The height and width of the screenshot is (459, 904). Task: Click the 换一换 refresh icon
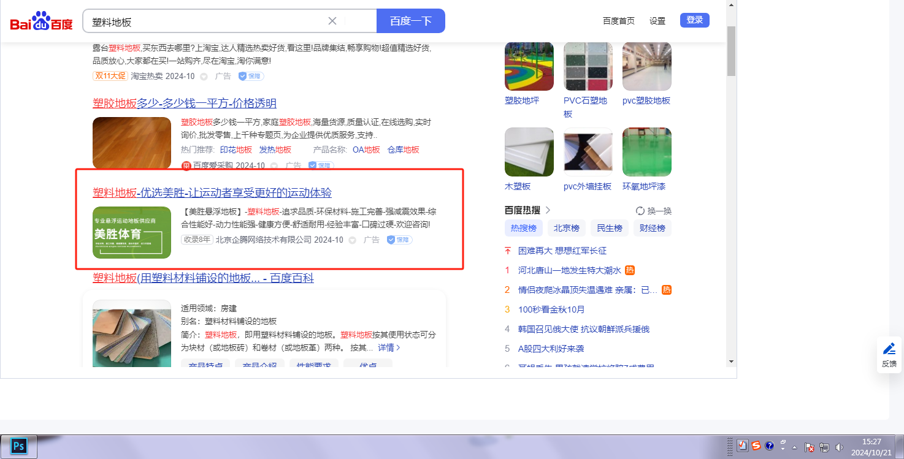[640, 211]
